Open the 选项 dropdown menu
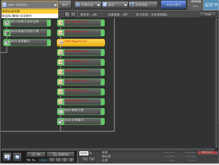 115,5
